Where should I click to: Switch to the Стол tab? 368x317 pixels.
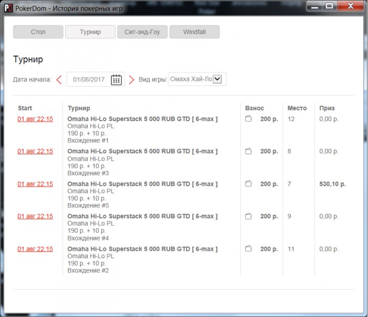coord(38,32)
